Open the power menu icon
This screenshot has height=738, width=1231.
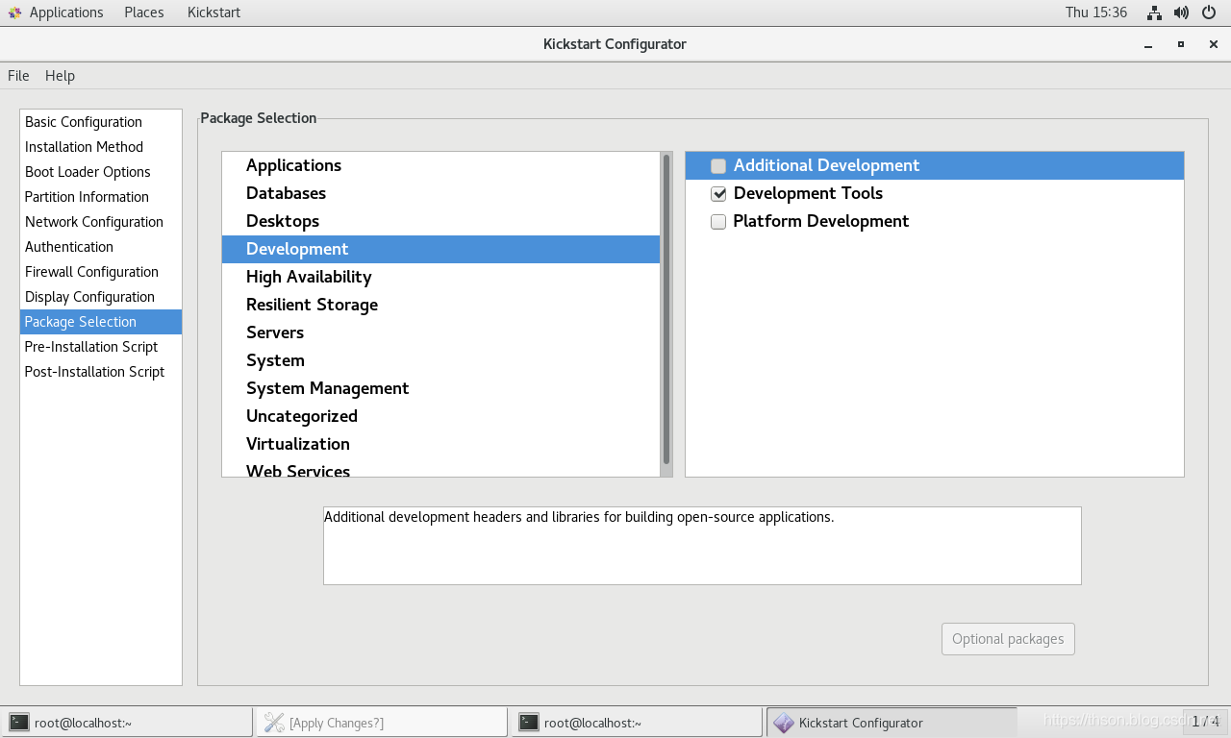1209,12
